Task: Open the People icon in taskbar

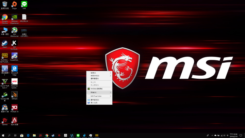Action: (x=208, y=135)
